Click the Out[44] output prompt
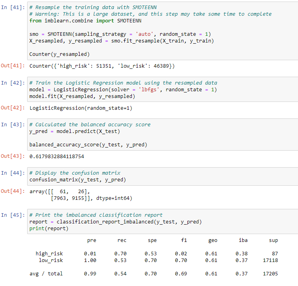The height and width of the screenshot is (286, 298). (x=13, y=191)
